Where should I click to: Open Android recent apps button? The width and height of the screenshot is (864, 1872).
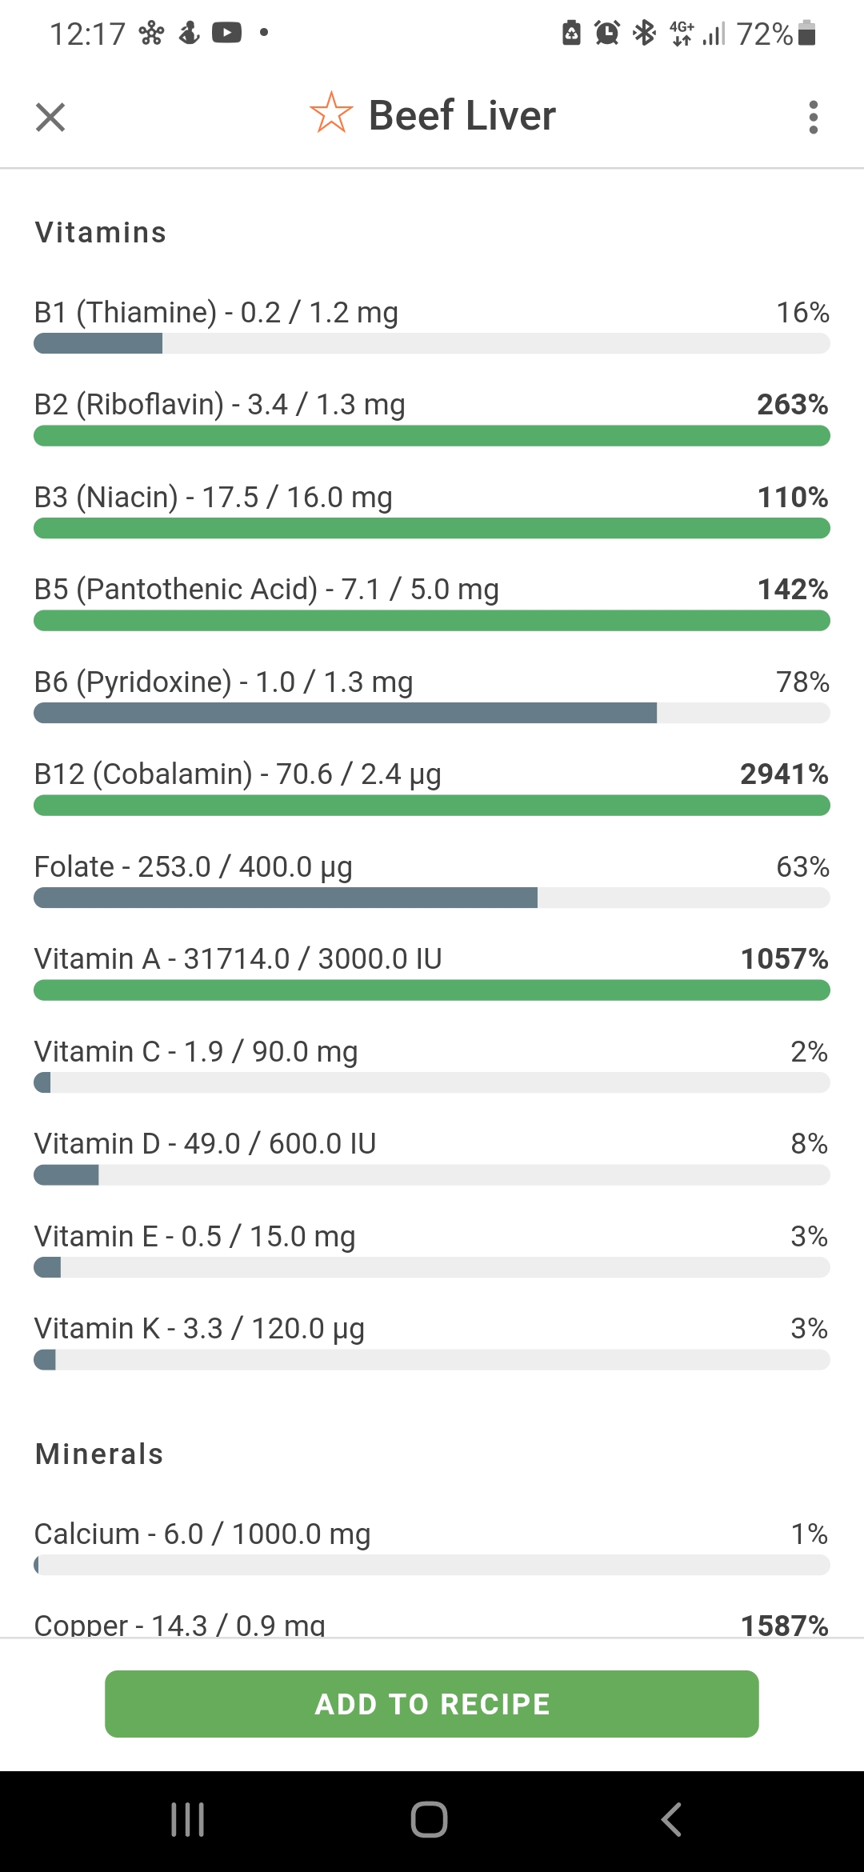pos(188,1820)
